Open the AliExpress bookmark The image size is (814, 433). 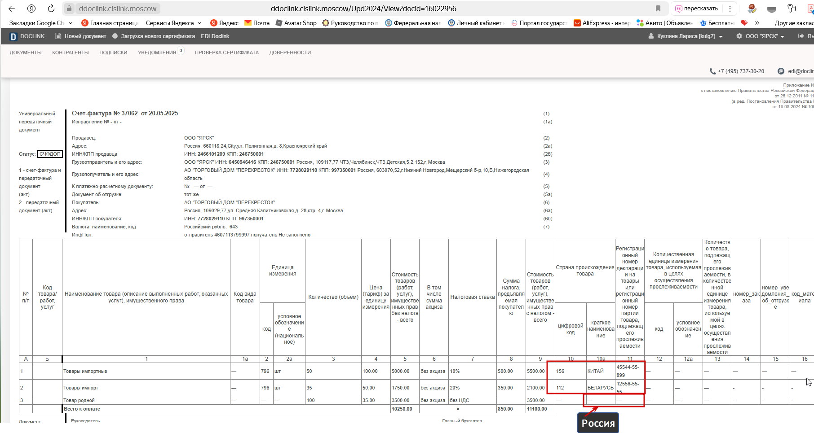click(602, 23)
